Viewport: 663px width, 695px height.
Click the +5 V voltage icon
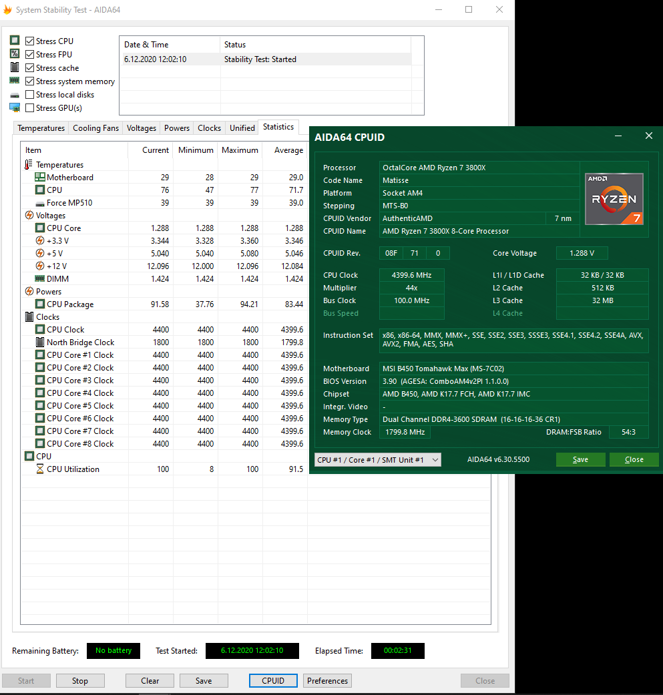(x=40, y=253)
